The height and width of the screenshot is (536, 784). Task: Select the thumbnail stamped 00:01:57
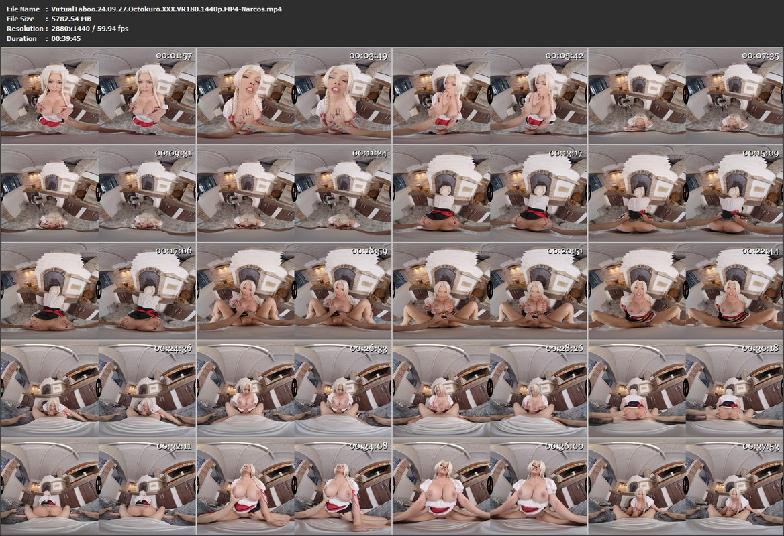pyautogui.click(x=99, y=96)
